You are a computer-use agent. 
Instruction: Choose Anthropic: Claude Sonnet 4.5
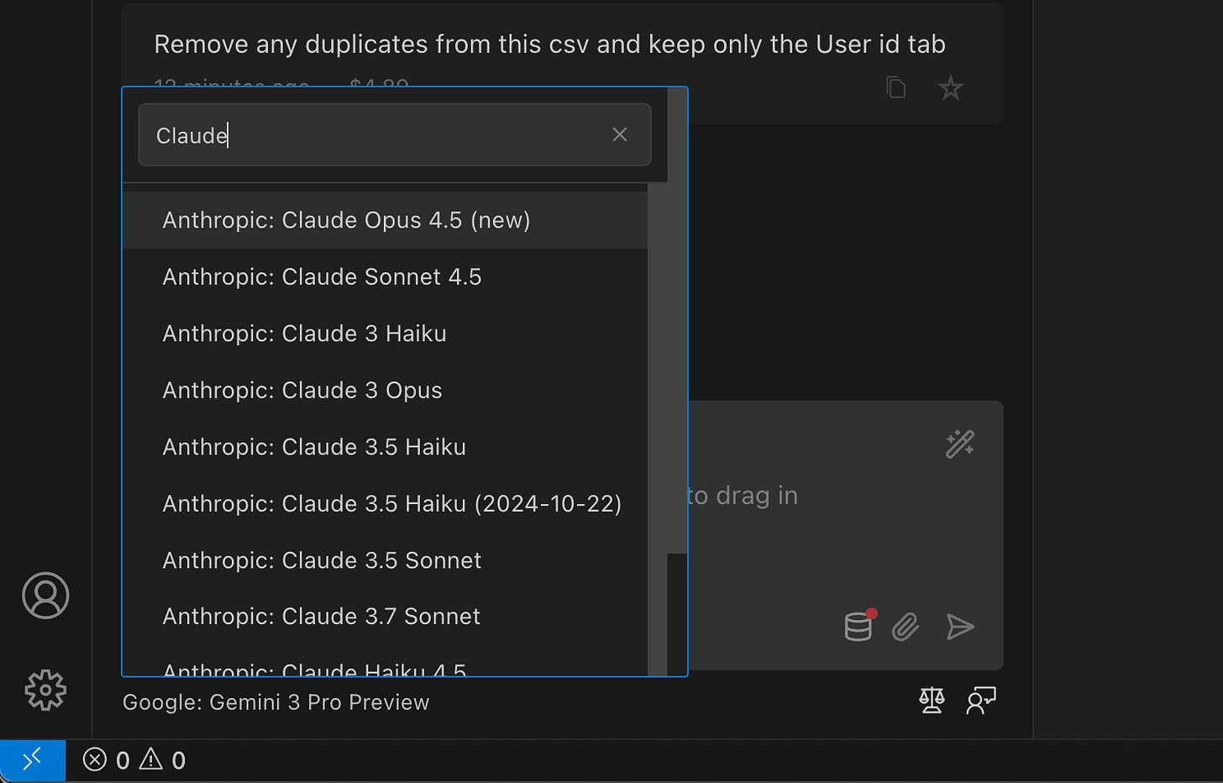point(385,276)
